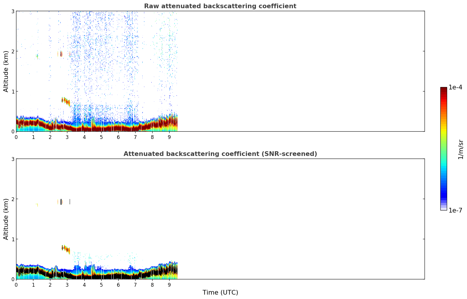Click the colorbar gradient scale

coord(444,149)
